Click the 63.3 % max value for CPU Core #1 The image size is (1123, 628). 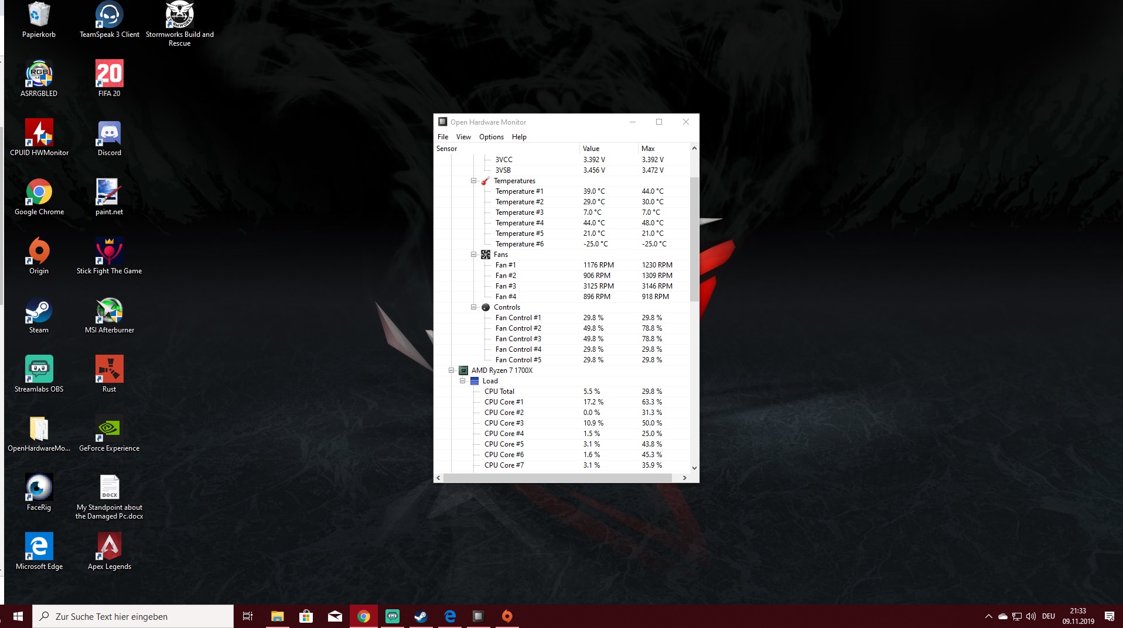(x=652, y=402)
